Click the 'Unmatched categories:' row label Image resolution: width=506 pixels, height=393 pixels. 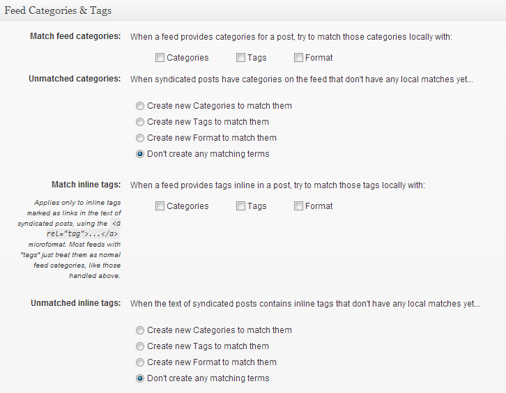click(x=75, y=79)
